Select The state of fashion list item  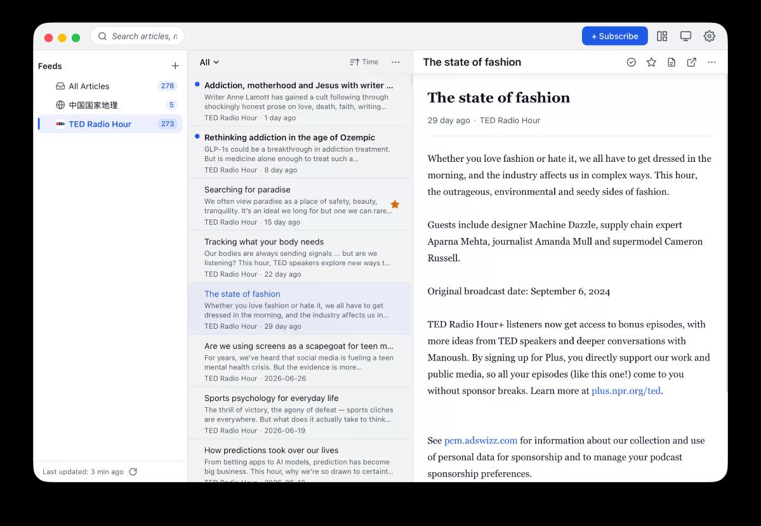[299, 308]
